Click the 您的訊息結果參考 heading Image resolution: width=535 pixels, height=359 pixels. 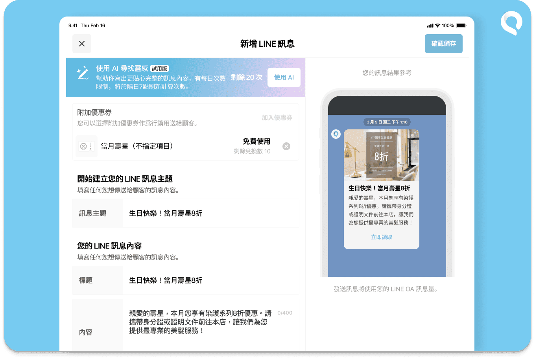click(x=387, y=73)
